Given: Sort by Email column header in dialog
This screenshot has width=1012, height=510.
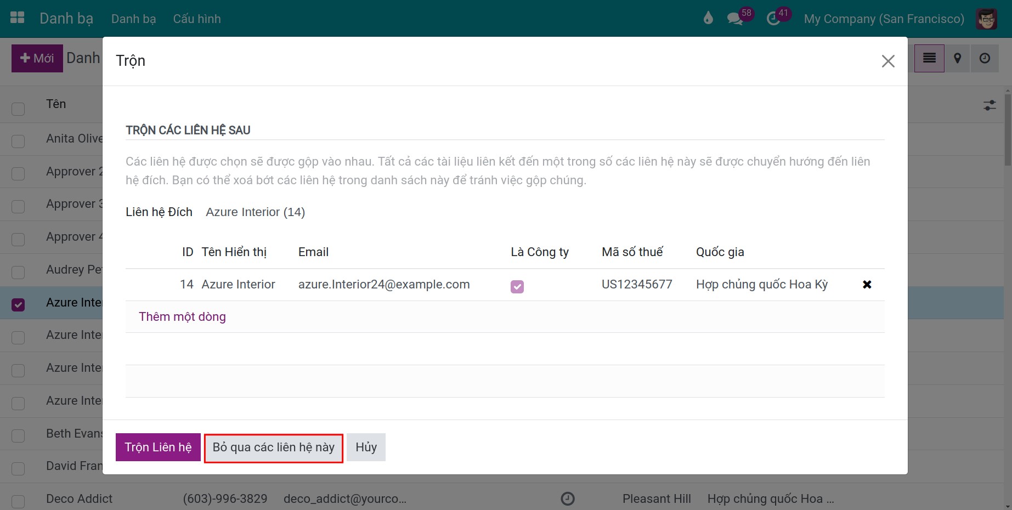Looking at the screenshot, I should (313, 252).
